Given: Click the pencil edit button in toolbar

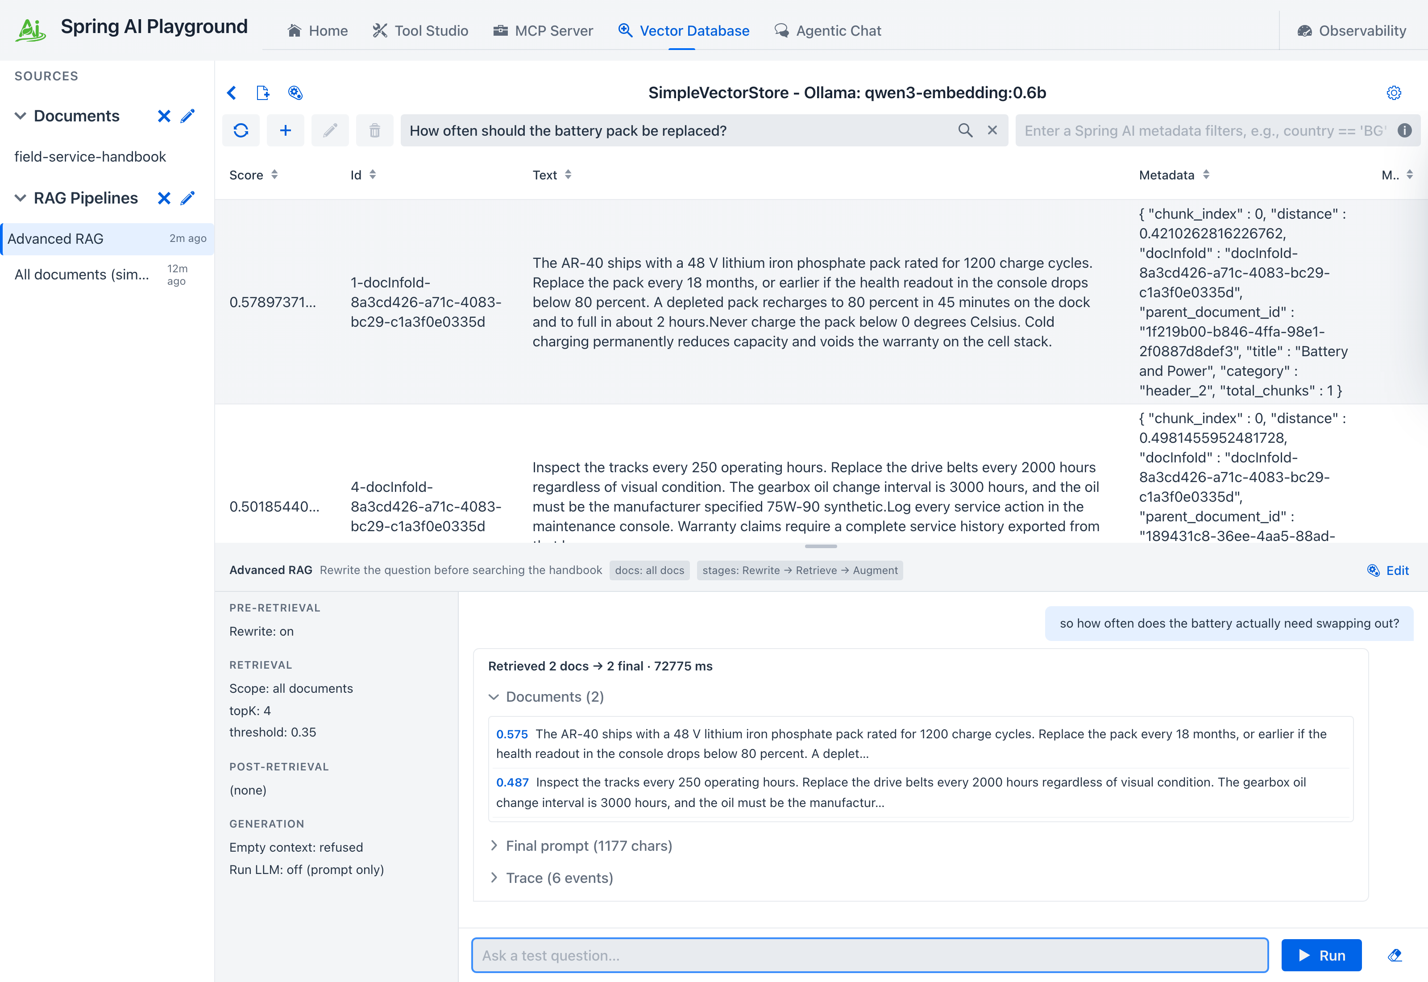Looking at the screenshot, I should point(330,130).
